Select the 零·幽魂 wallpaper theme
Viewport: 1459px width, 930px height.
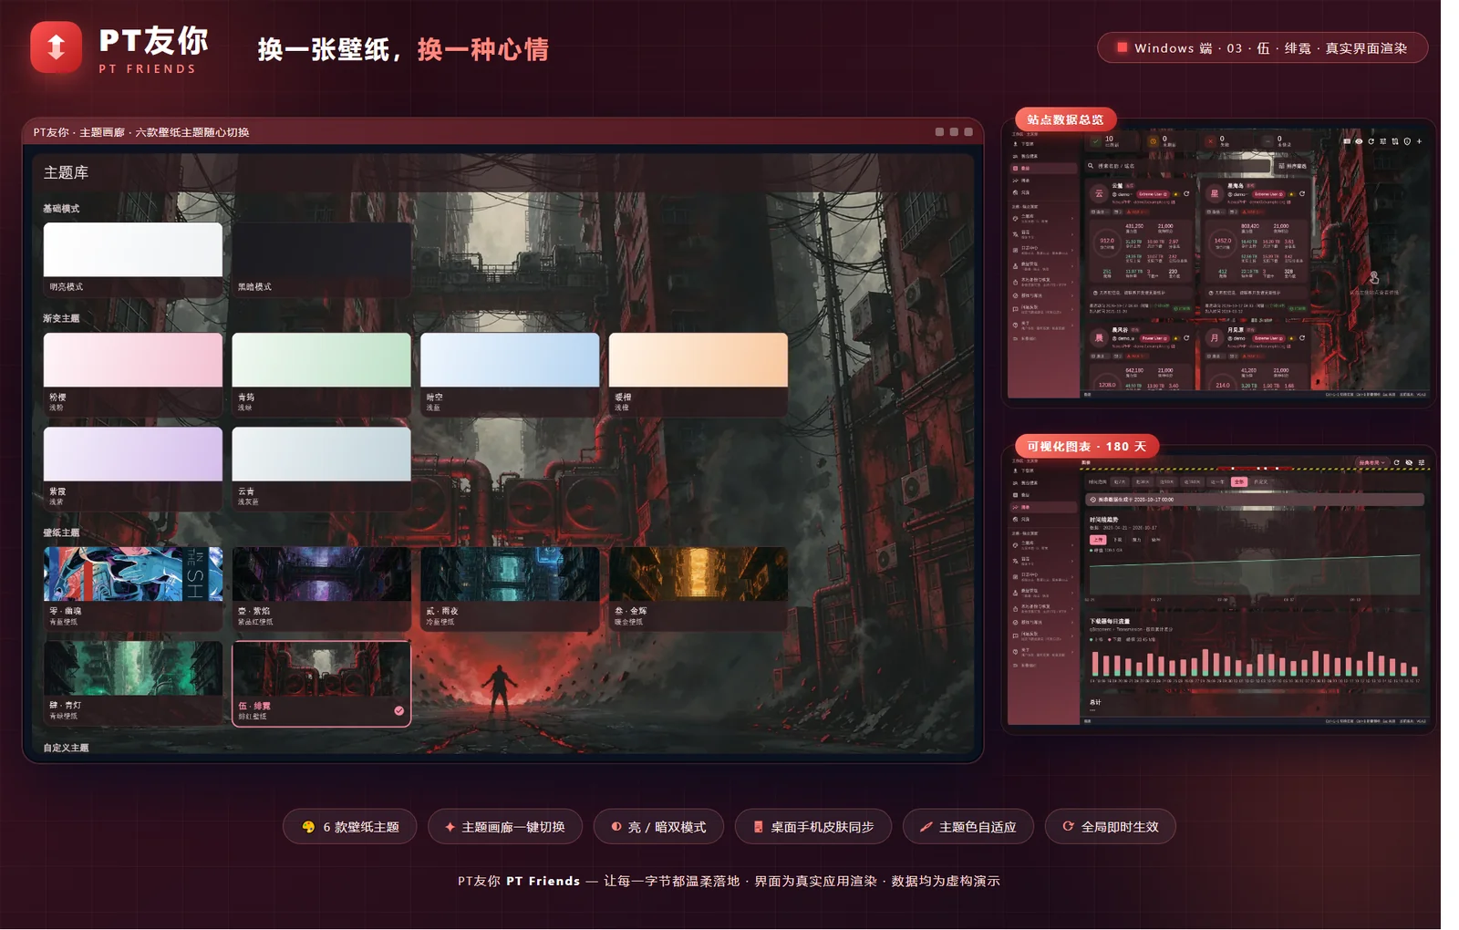pyautogui.click(x=133, y=589)
